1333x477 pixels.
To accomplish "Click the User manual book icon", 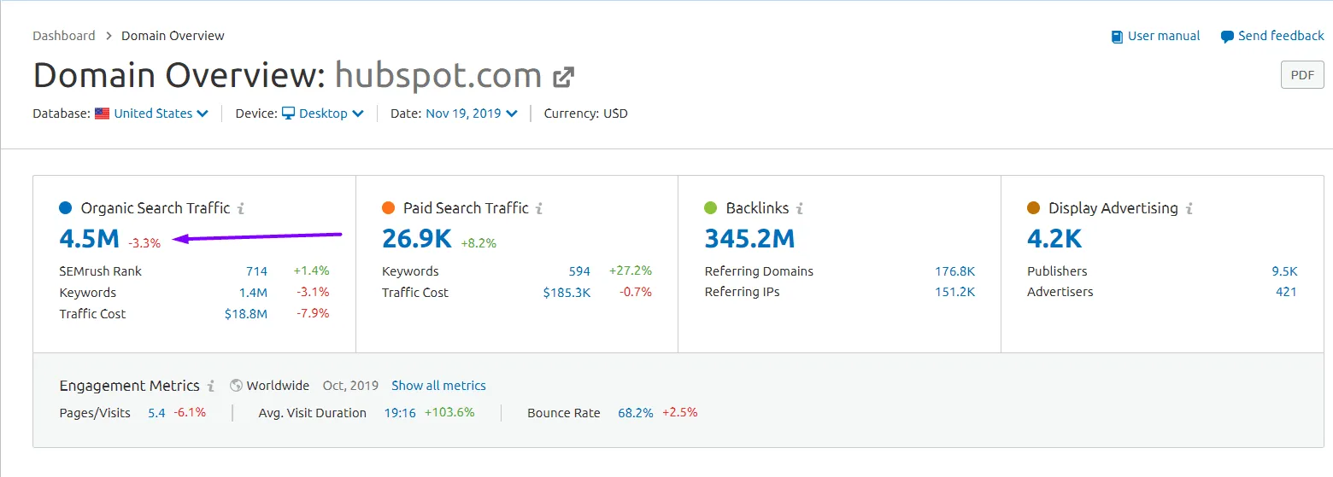I will [1117, 37].
